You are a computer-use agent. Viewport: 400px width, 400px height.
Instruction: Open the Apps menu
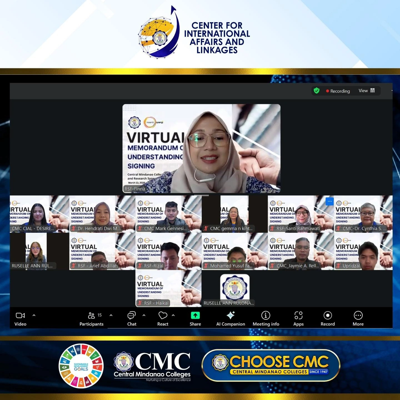298,315
